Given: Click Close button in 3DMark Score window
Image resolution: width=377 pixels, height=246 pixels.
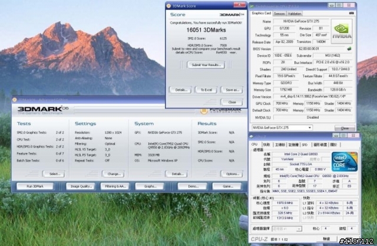Looking at the screenshot, I should point(232,102).
